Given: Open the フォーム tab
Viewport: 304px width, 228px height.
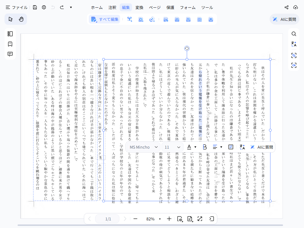Looking at the screenshot, I should pyautogui.click(x=188, y=8).
